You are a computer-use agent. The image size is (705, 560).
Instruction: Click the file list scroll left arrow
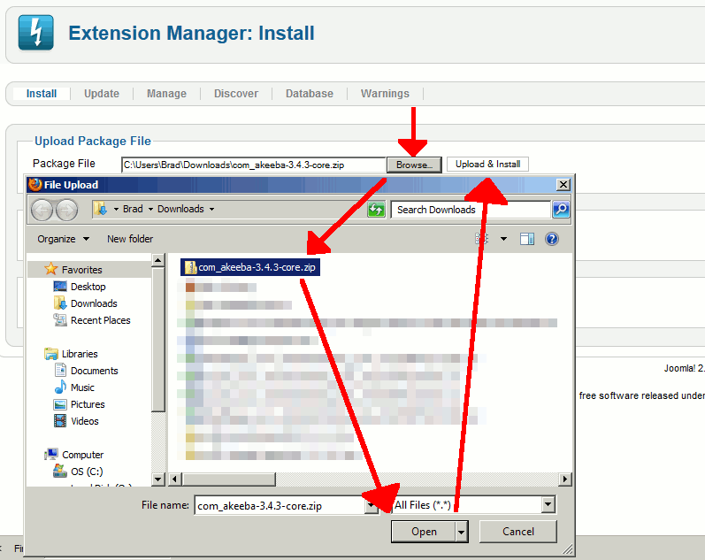click(175, 479)
